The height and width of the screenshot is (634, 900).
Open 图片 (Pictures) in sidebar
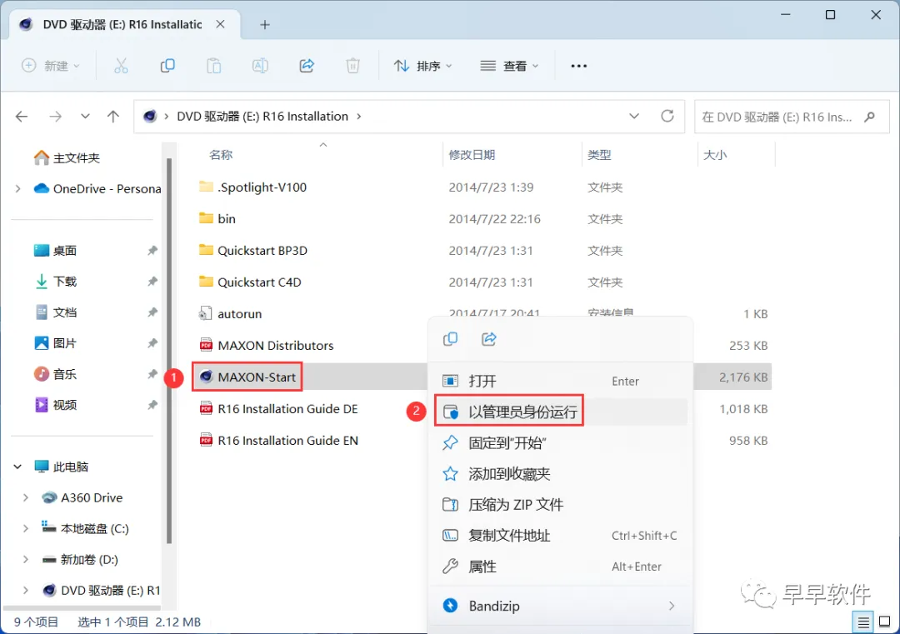(x=55, y=344)
